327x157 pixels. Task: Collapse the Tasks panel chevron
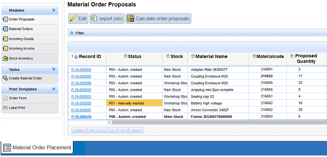[54, 69]
